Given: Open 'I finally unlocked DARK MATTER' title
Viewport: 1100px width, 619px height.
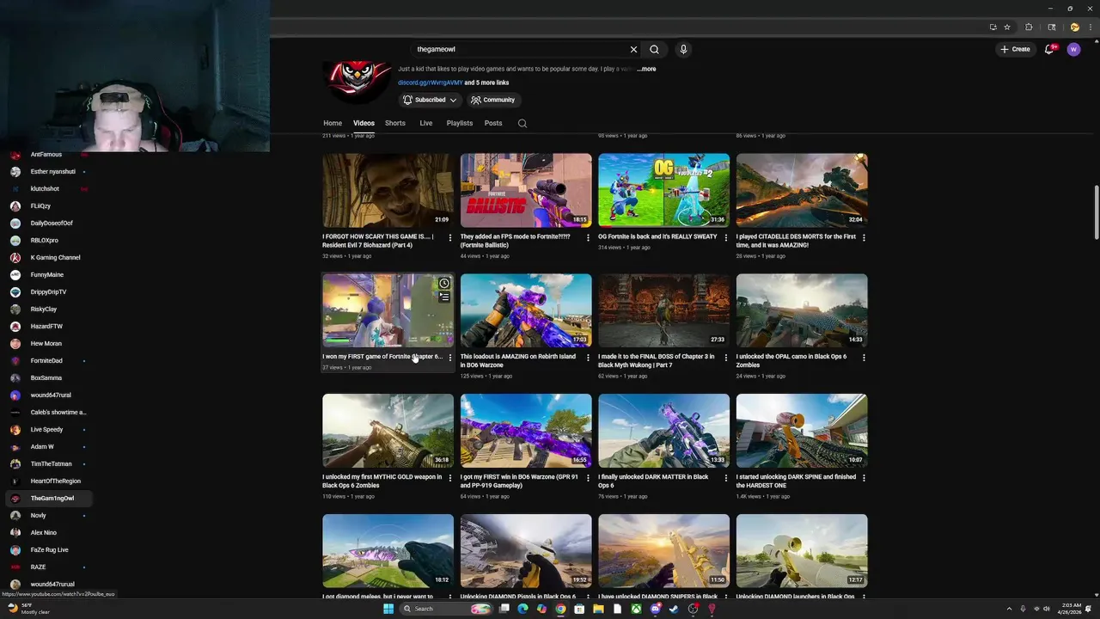Looking at the screenshot, I should tap(654, 481).
